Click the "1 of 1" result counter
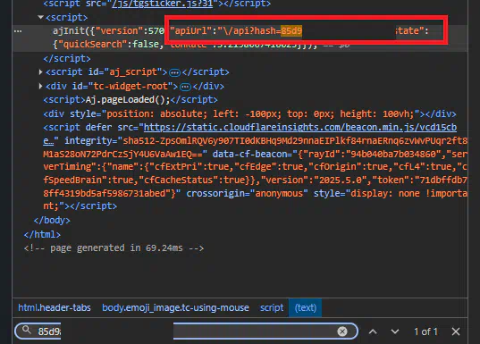This screenshot has width=480, height=344. pos(425,331)
